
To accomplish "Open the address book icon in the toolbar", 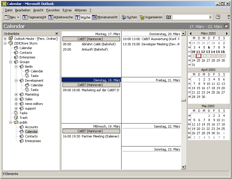I will [168, 17].
